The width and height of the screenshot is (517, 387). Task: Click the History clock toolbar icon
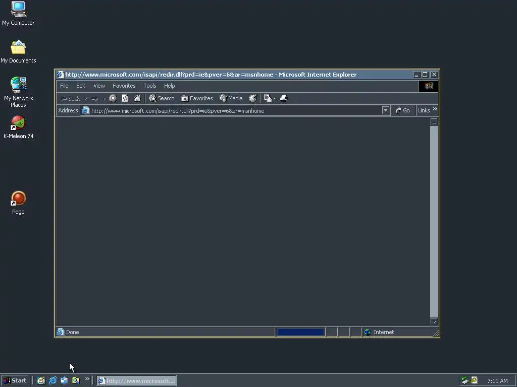click(x=253, y=98)
